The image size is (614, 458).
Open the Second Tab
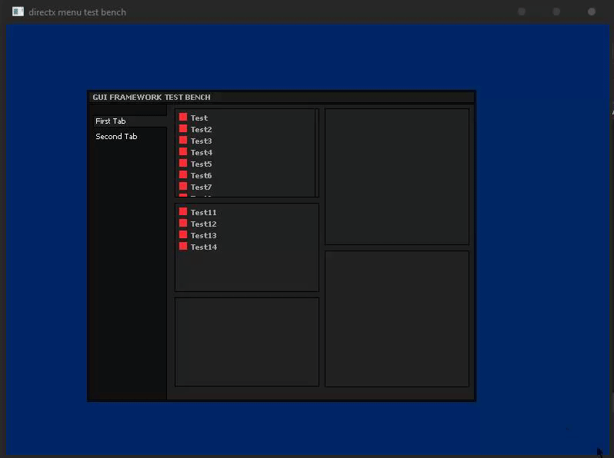click(x=130, y=137)
